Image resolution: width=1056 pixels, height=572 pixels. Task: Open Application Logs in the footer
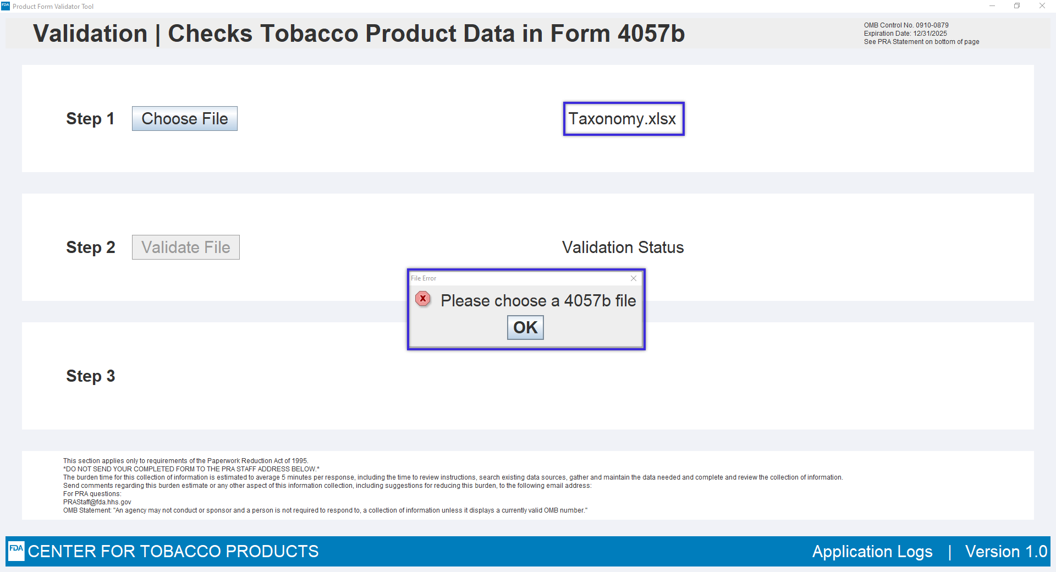[872, 551]
